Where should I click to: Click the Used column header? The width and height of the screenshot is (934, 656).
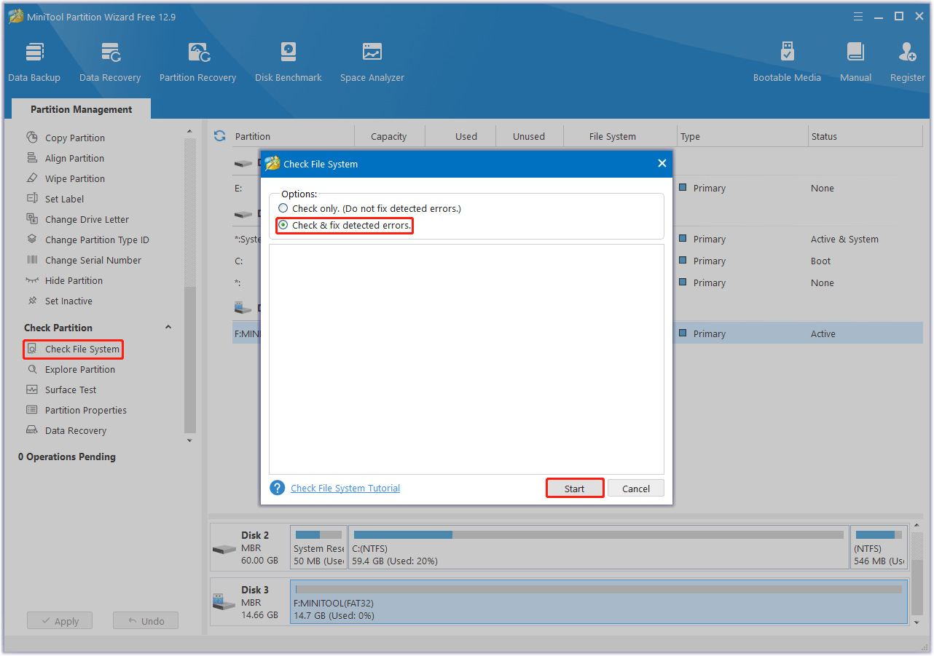466,136
